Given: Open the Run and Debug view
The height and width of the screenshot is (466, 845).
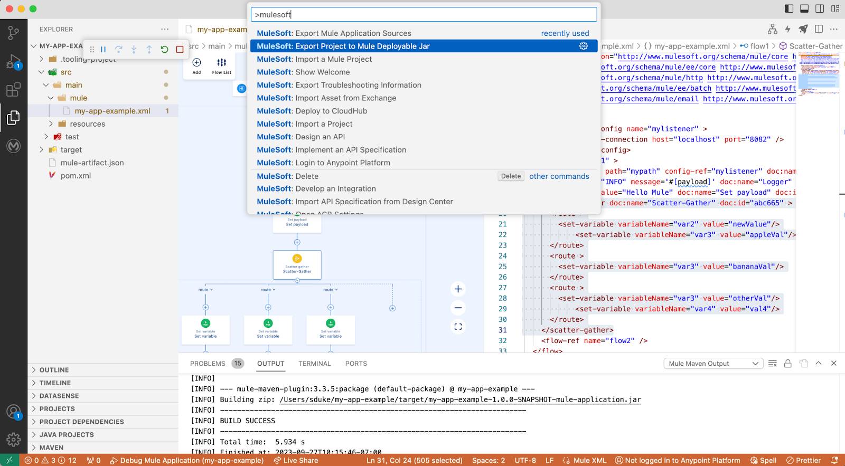Looking at the screenshot, I should [13, 62].
